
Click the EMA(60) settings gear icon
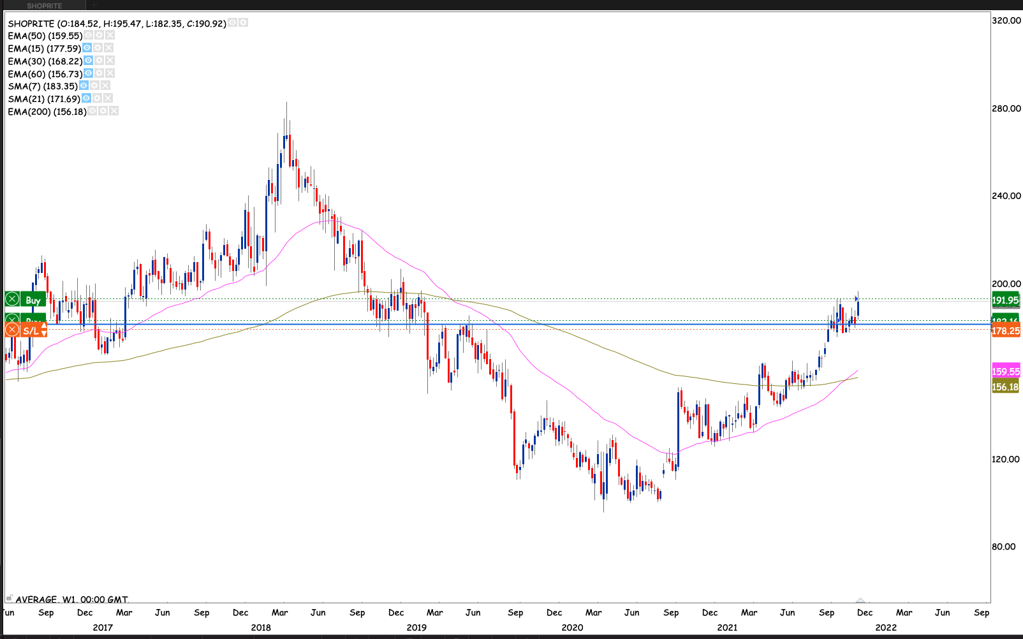pyautogui.click(x=99, y=73)
